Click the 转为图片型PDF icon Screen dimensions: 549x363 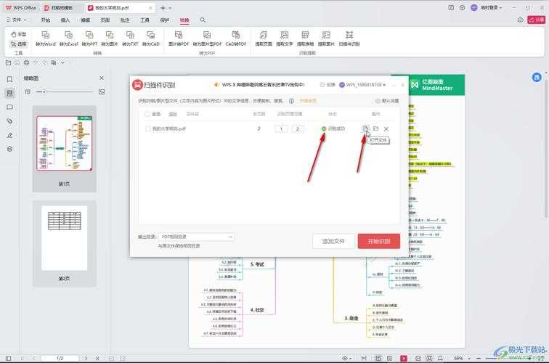(207, 38)
